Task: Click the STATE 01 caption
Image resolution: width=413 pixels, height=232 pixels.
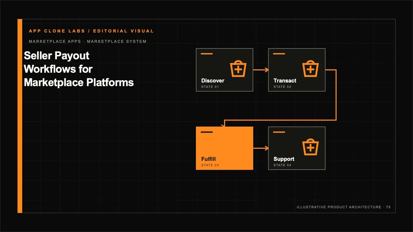Action: coord(210,87)
